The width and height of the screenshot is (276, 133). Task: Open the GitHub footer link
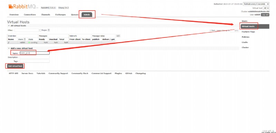(x=129, y=74)
